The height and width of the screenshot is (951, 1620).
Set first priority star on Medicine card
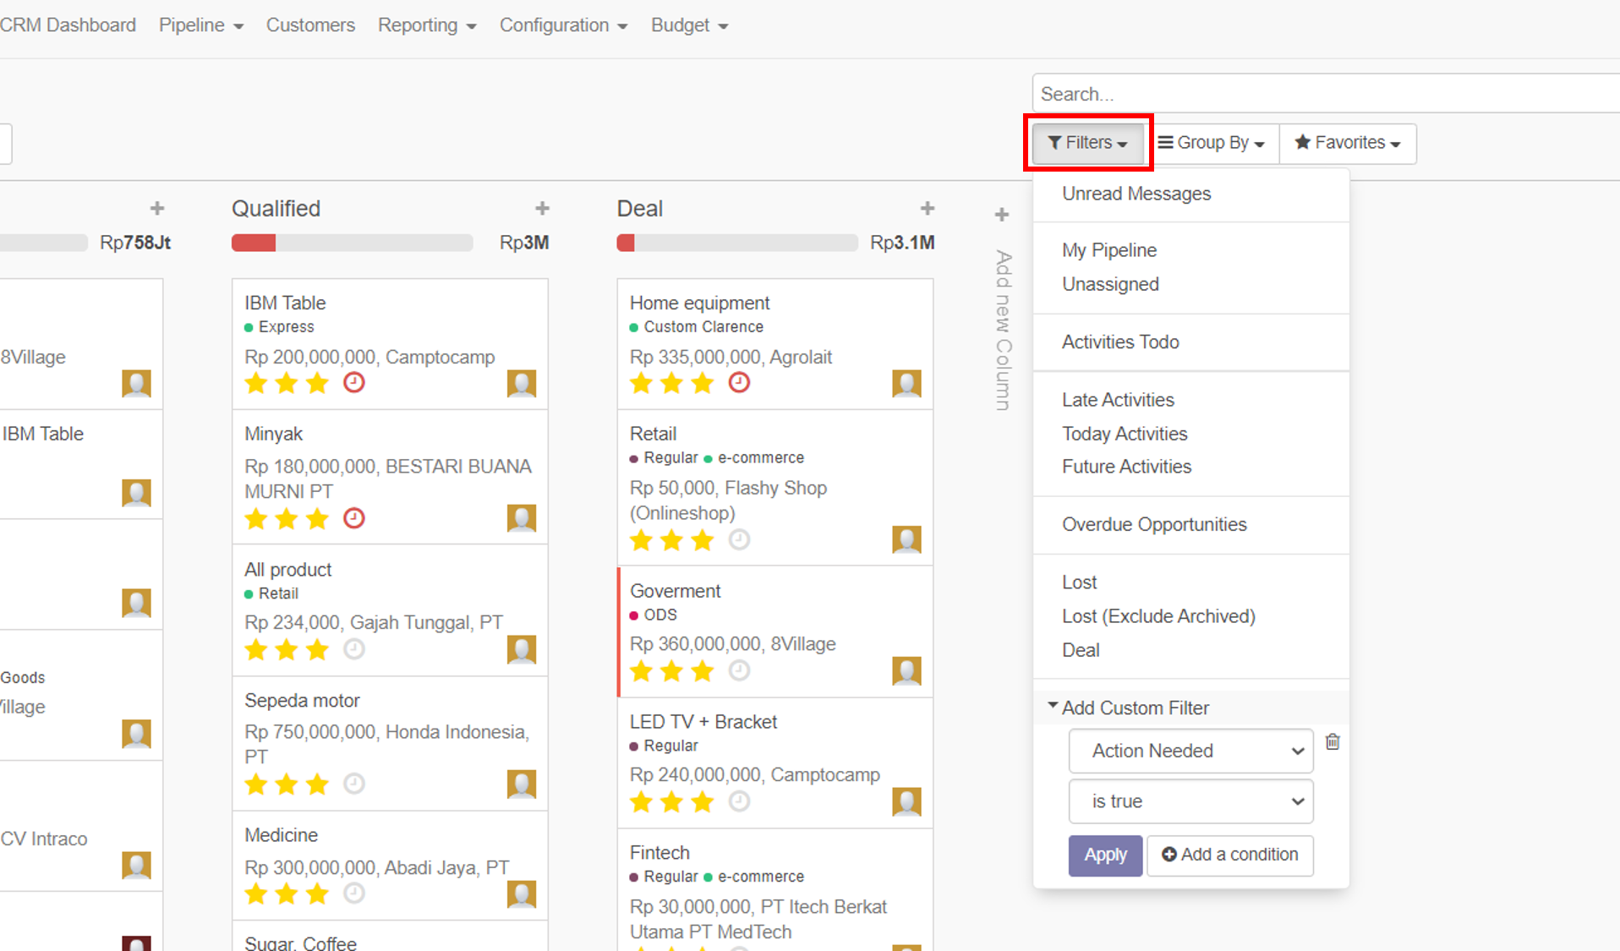click(256, 894)
